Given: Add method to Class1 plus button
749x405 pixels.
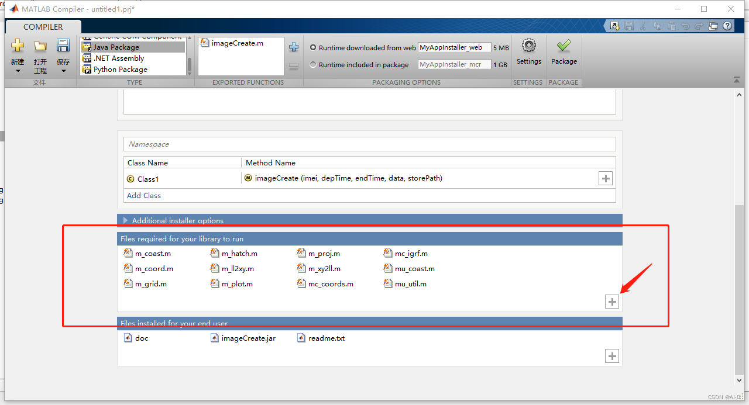Looking at the screenshot, I should (x=606, y=179).
